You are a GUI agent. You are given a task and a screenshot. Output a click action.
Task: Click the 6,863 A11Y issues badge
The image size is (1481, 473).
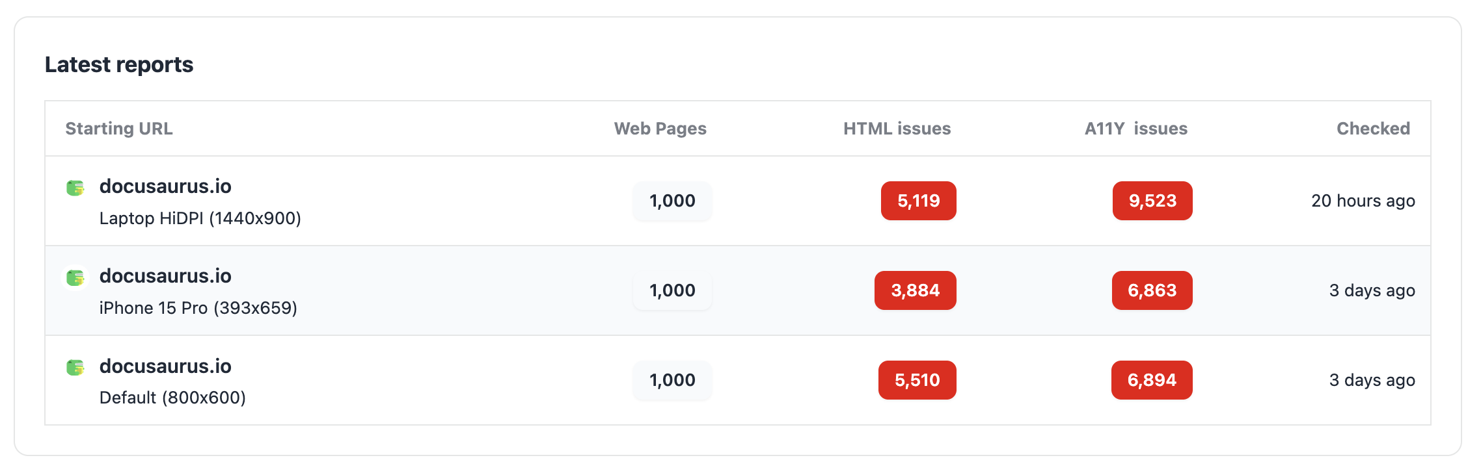(x=1152, y=290)
